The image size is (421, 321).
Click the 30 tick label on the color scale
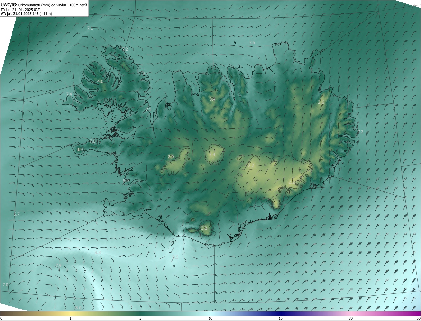[x=351, y=318]
